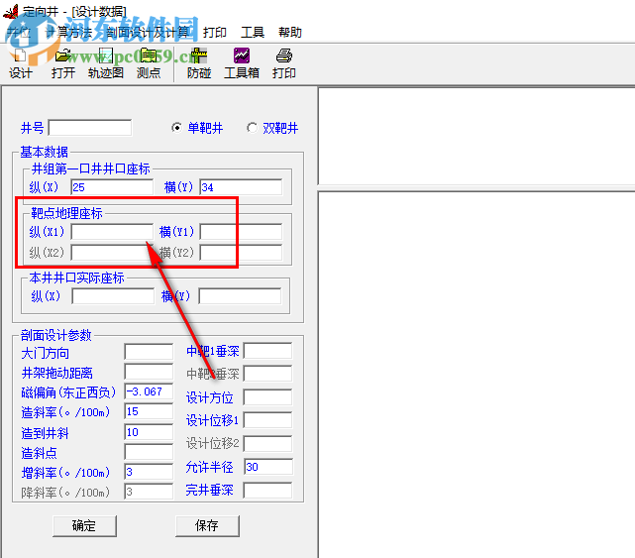Click the 设计方位 input field
The height and width of the screenshot is (558, 635).
(x=267, y=397)
